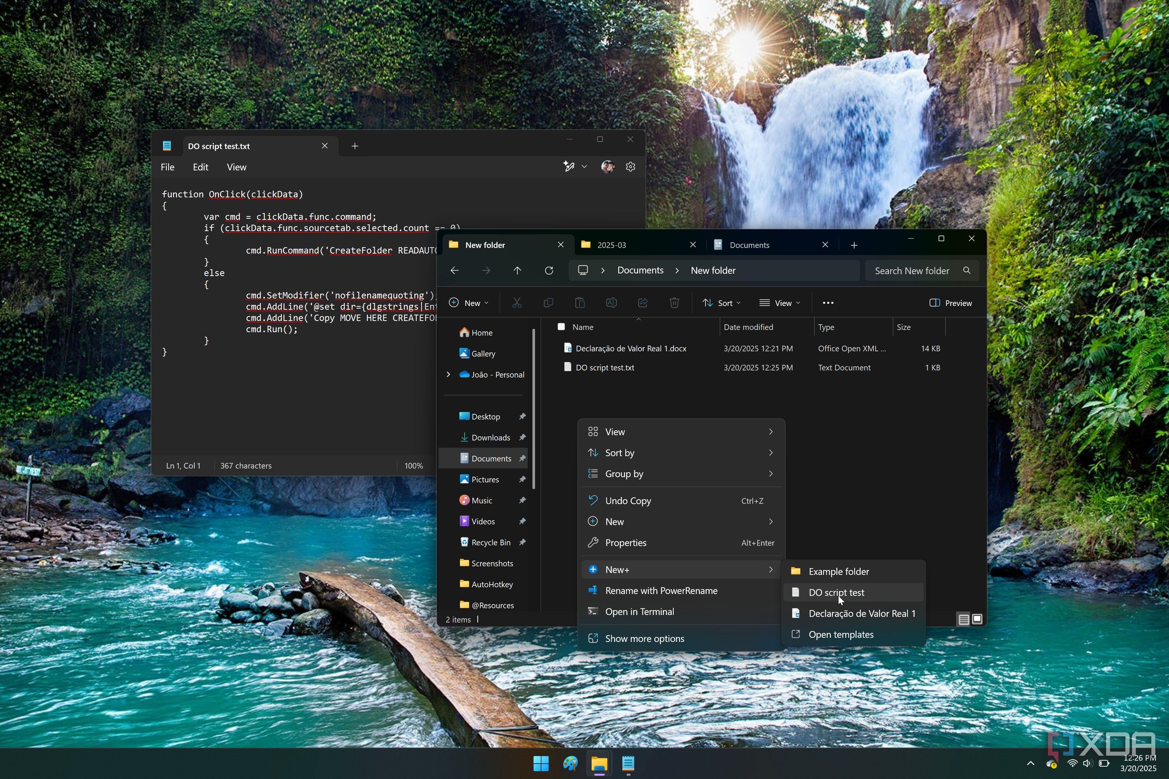This screenshot has height=779, width=1169.
Task: Click the Notepad account profile picture
Action: [x=607, y=167]
